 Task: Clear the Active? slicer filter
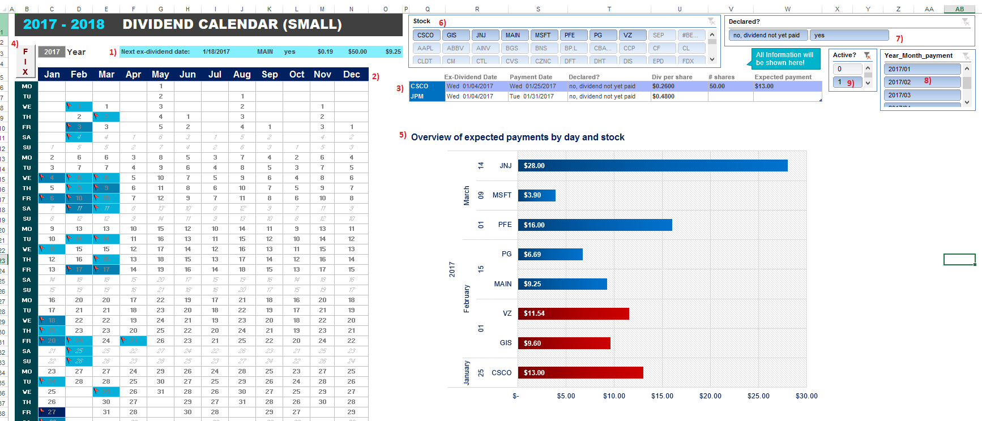pos(867,55)
